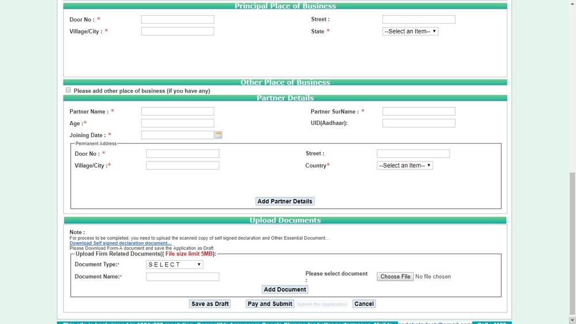
Task: Click the Partner SurName input box
Action: [419, 111]
